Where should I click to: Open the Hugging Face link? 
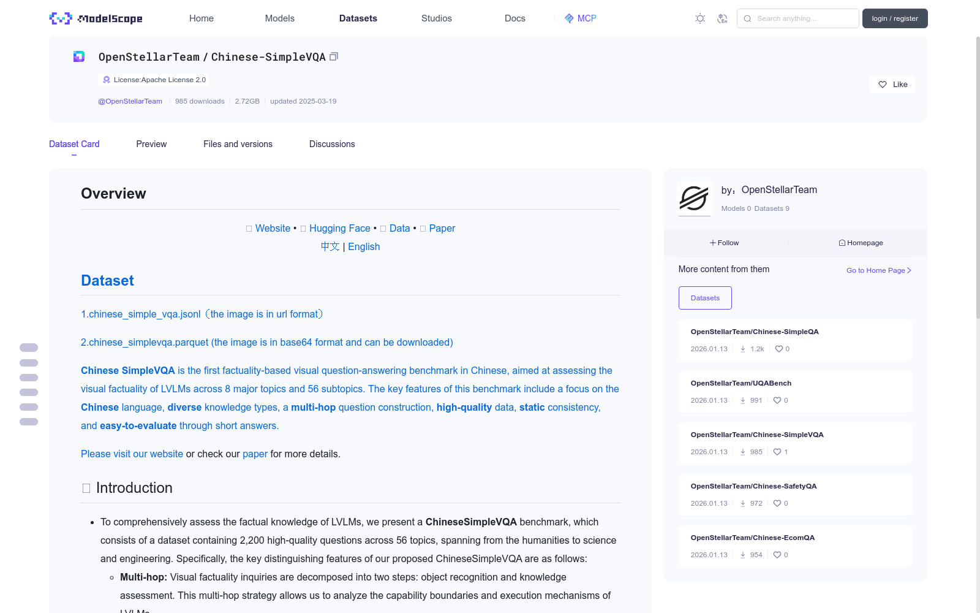point(340,228)
